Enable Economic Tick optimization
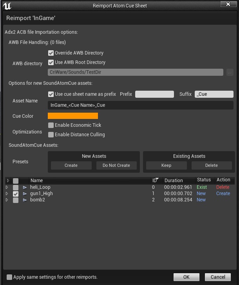Image resolution: width=239 pixels, height=285 pixels. [x=51, y=125]
